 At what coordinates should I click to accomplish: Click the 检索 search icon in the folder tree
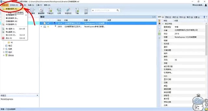coord(6,49)
